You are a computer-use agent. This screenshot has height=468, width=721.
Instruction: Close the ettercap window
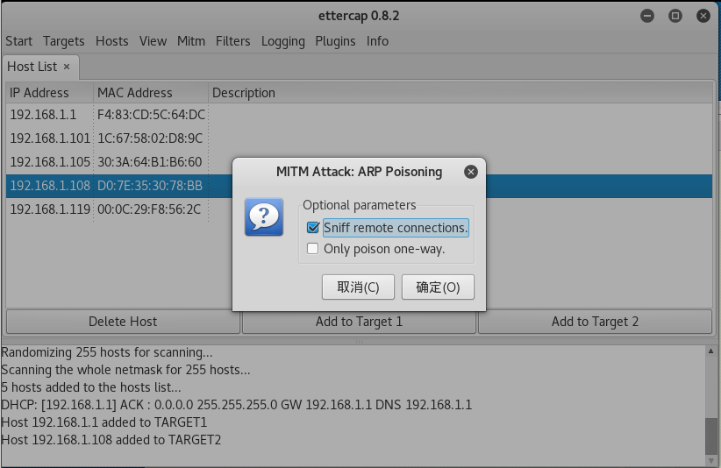[x=703, y=16]
